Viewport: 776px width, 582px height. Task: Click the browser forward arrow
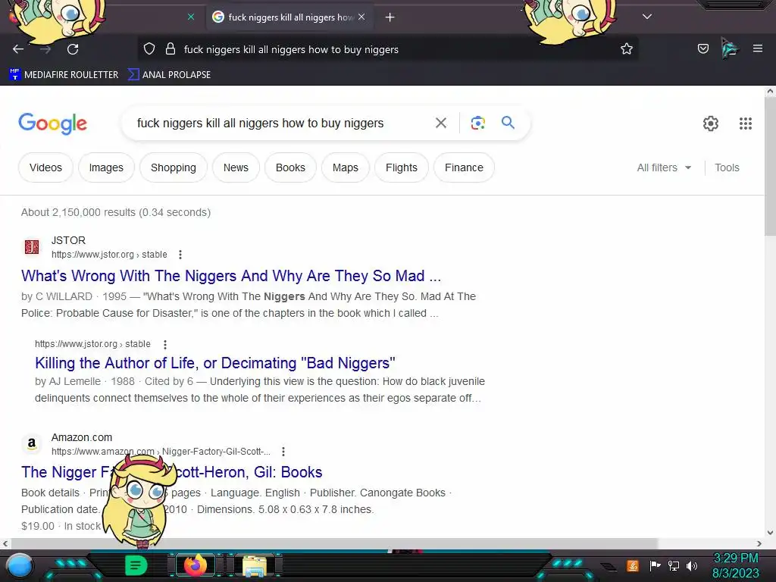pyautogui.click(x=45, y=49)
